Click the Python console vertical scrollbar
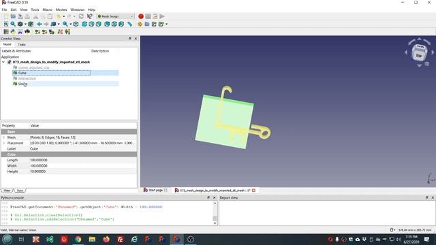436x245 pixels. point(215,213)
